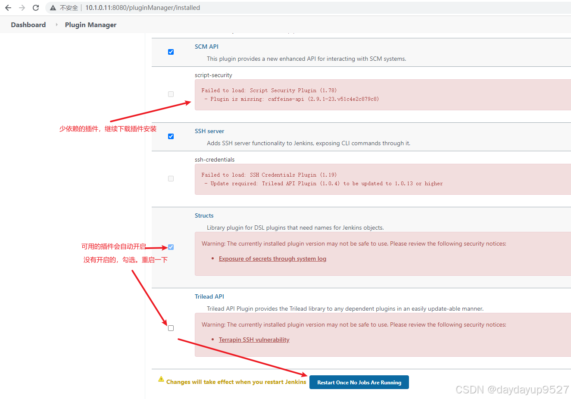Click 'Update required: Trilead API Plugin' text
Screen dimensions: 571x399
tap(263, 184)
